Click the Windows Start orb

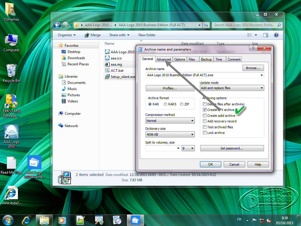point(8,220)
